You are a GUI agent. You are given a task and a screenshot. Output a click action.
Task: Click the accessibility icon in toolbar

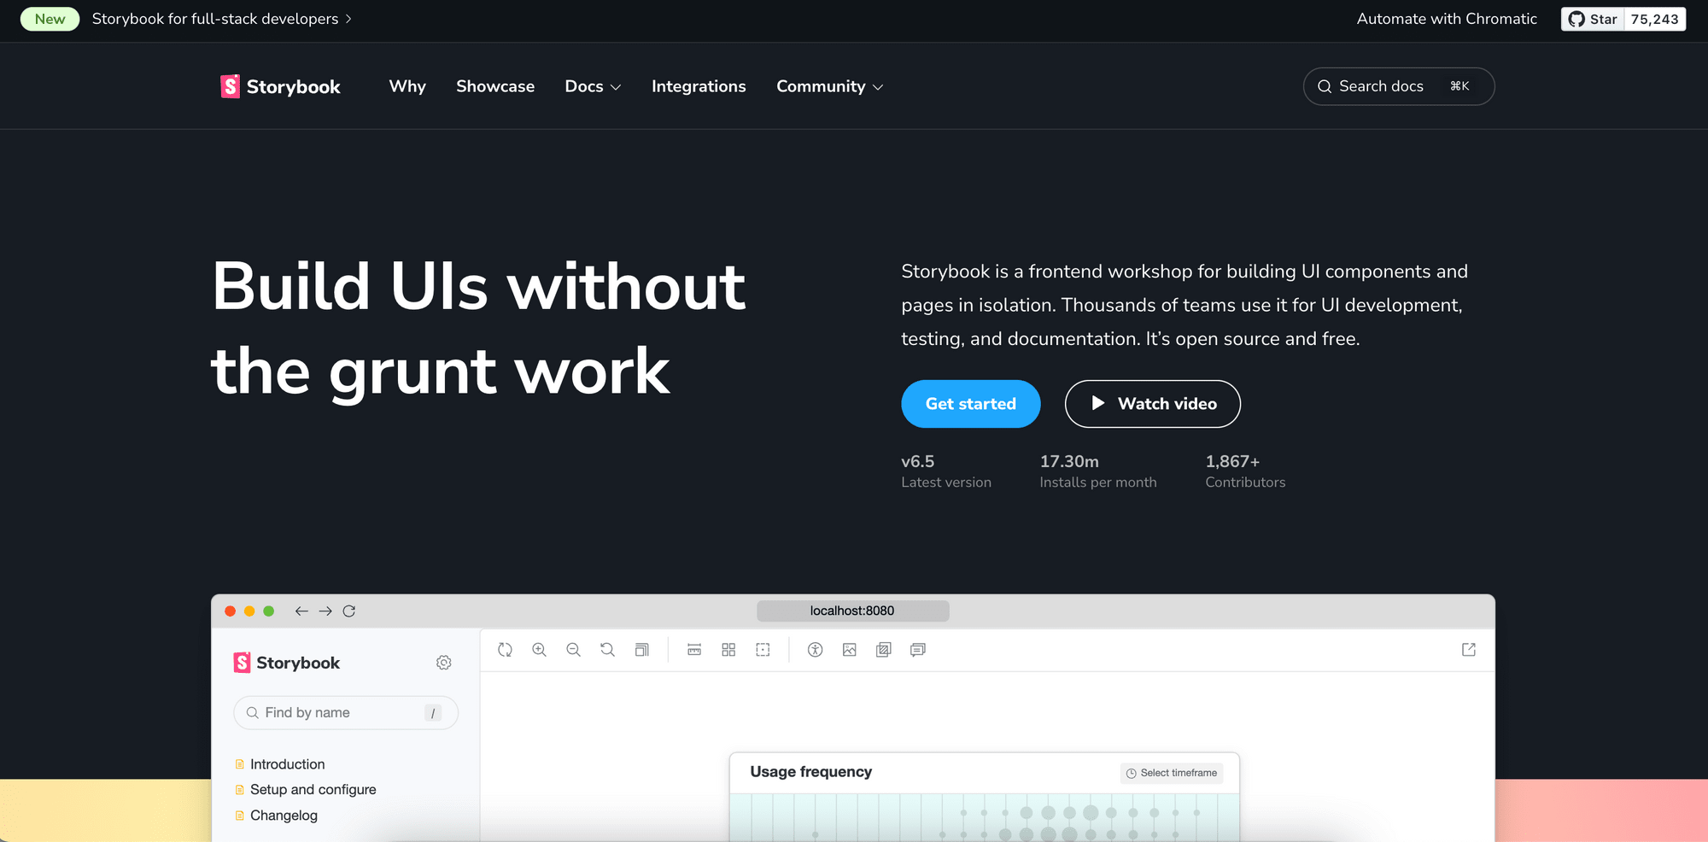click(816, 650)
